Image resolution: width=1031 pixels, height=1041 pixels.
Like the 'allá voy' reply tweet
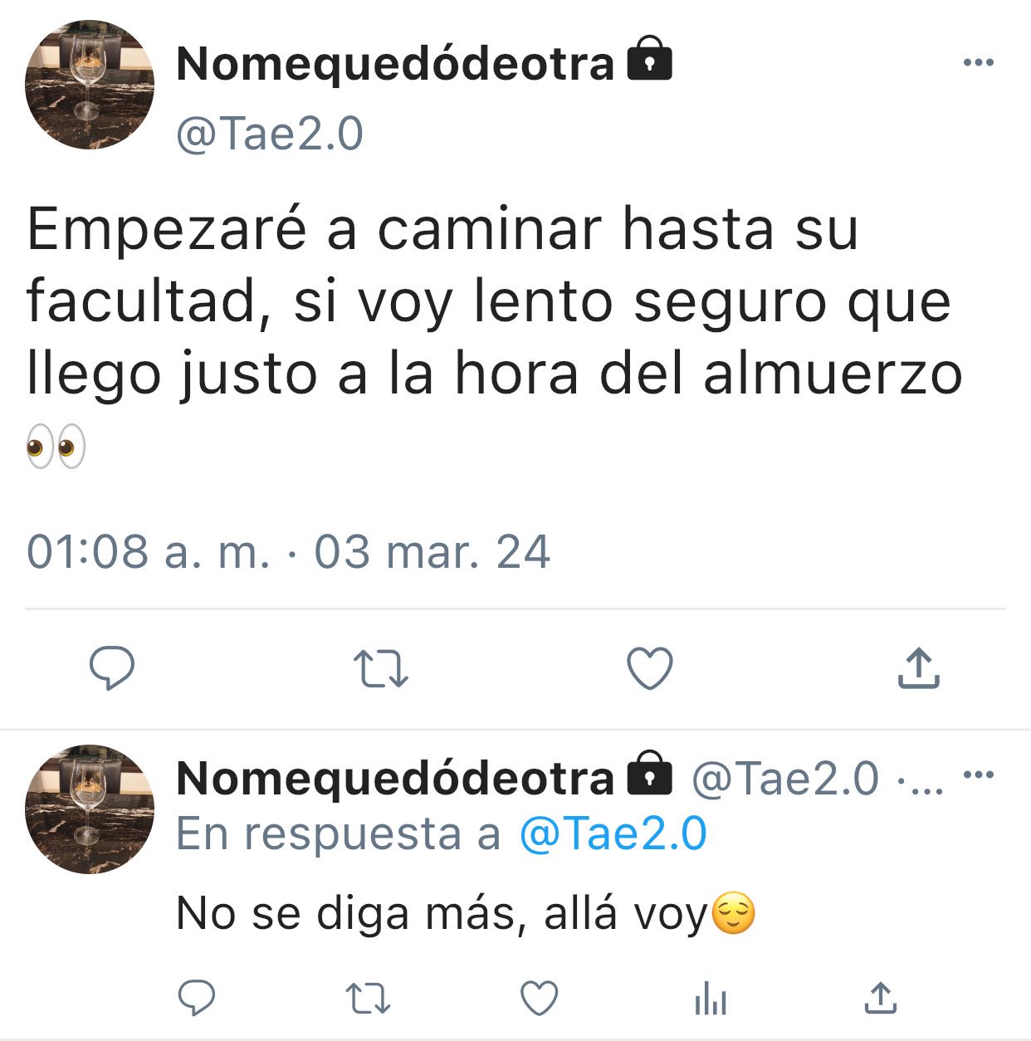pos(540,999)
